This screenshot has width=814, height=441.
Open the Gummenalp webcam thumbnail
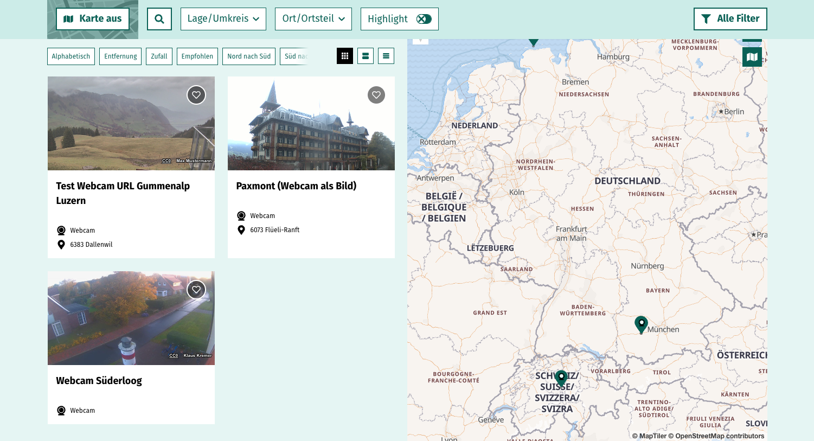(x=131, y=124)
